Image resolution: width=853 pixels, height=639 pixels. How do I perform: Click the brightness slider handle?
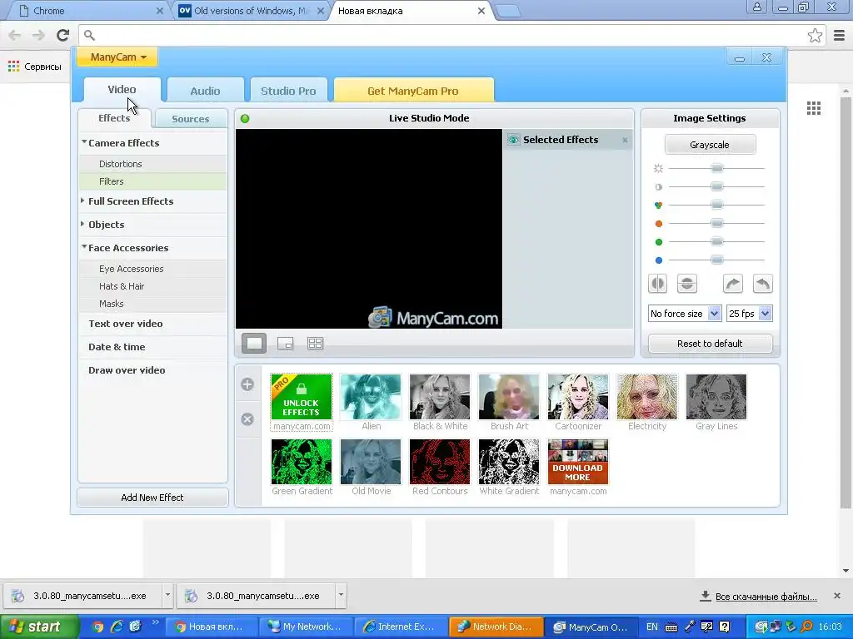pyautogui.click(x=717, y=168)
